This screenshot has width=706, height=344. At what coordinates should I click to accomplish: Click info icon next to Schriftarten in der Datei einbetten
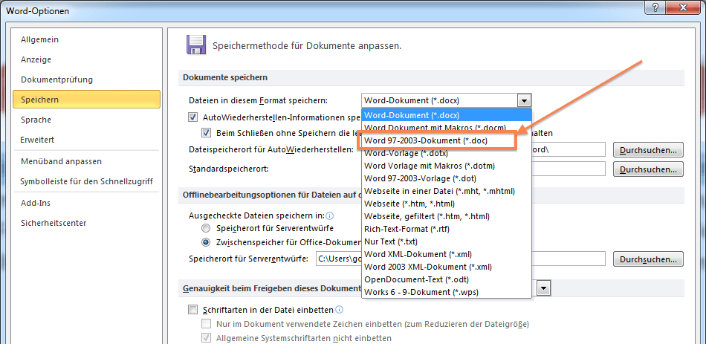[340, 310]
